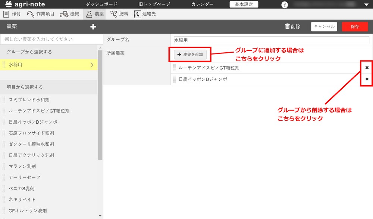Open the user account dropdown arrow
The image size is (373, 219).
(x=366, y=5)
